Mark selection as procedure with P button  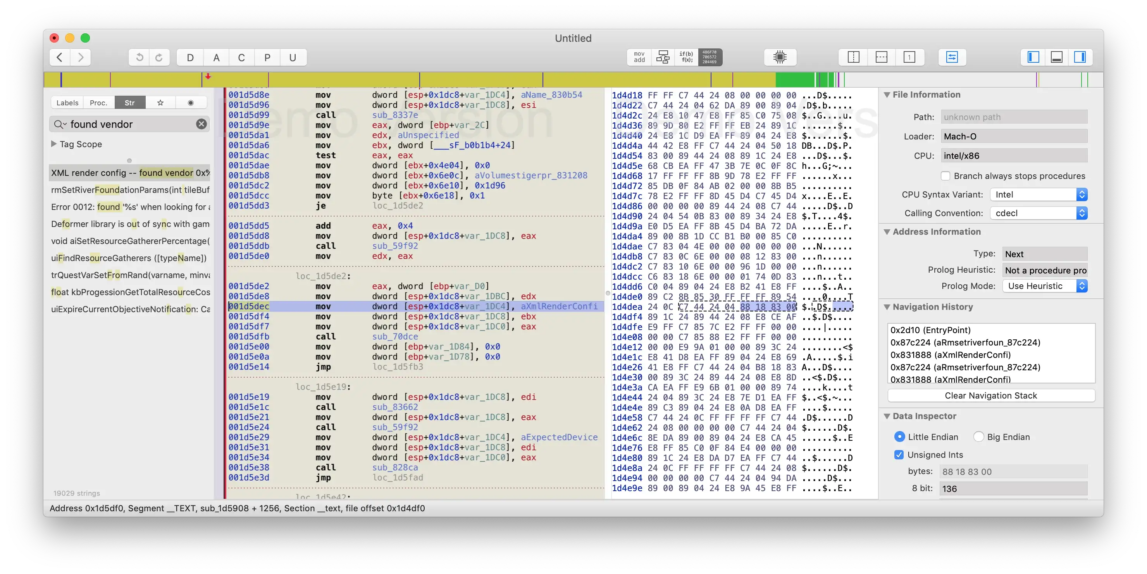tap(267, 57)
